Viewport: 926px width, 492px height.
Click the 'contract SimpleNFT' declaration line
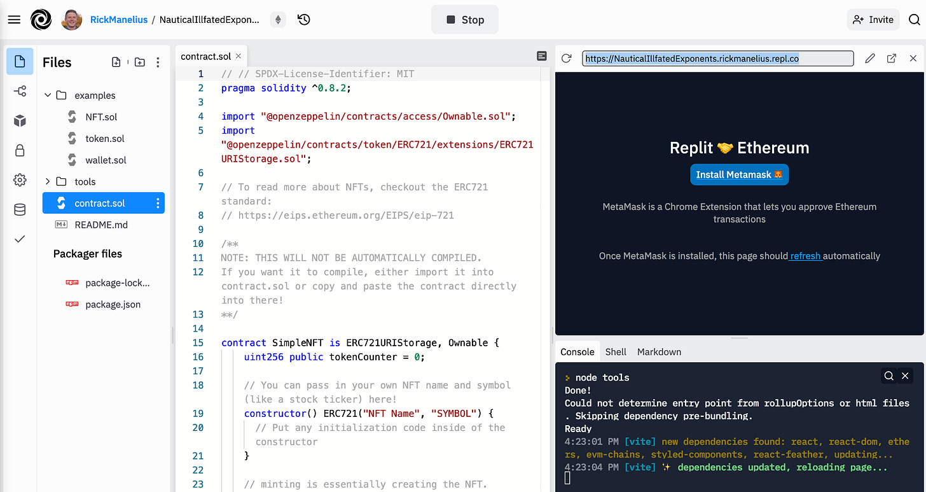point(360,342)
